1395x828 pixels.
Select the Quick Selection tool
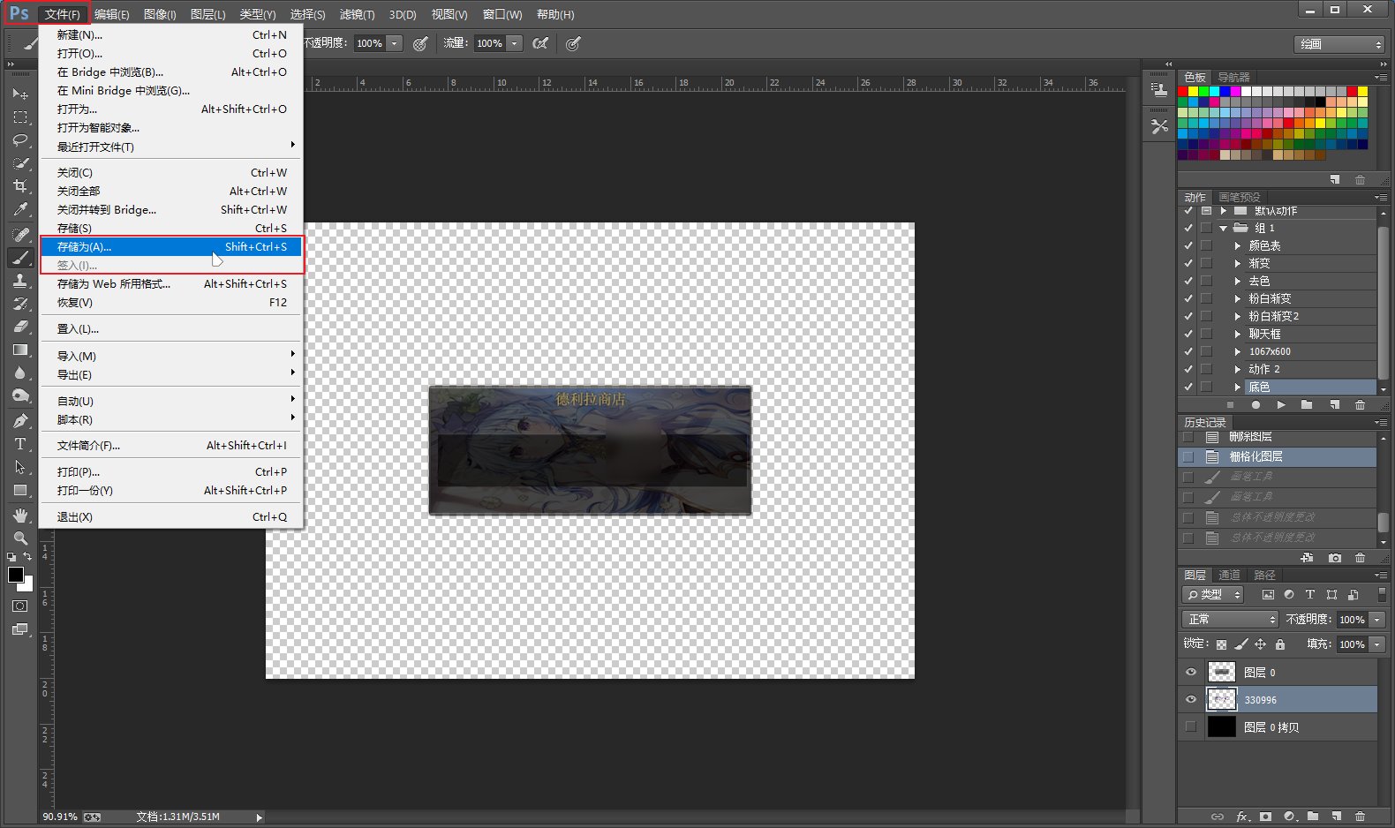(x=20, y=163)
